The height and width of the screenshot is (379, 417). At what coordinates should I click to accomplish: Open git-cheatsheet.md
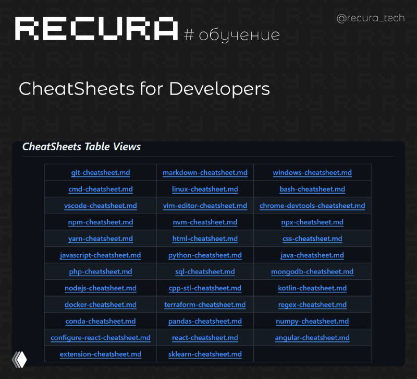(101, 172)
